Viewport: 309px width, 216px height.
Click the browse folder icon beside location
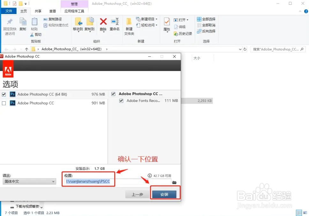click(x=174, y=182)
